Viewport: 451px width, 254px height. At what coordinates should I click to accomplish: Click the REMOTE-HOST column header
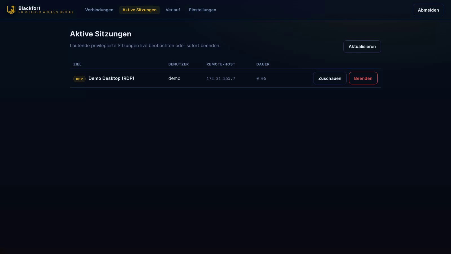click(221, 64)
